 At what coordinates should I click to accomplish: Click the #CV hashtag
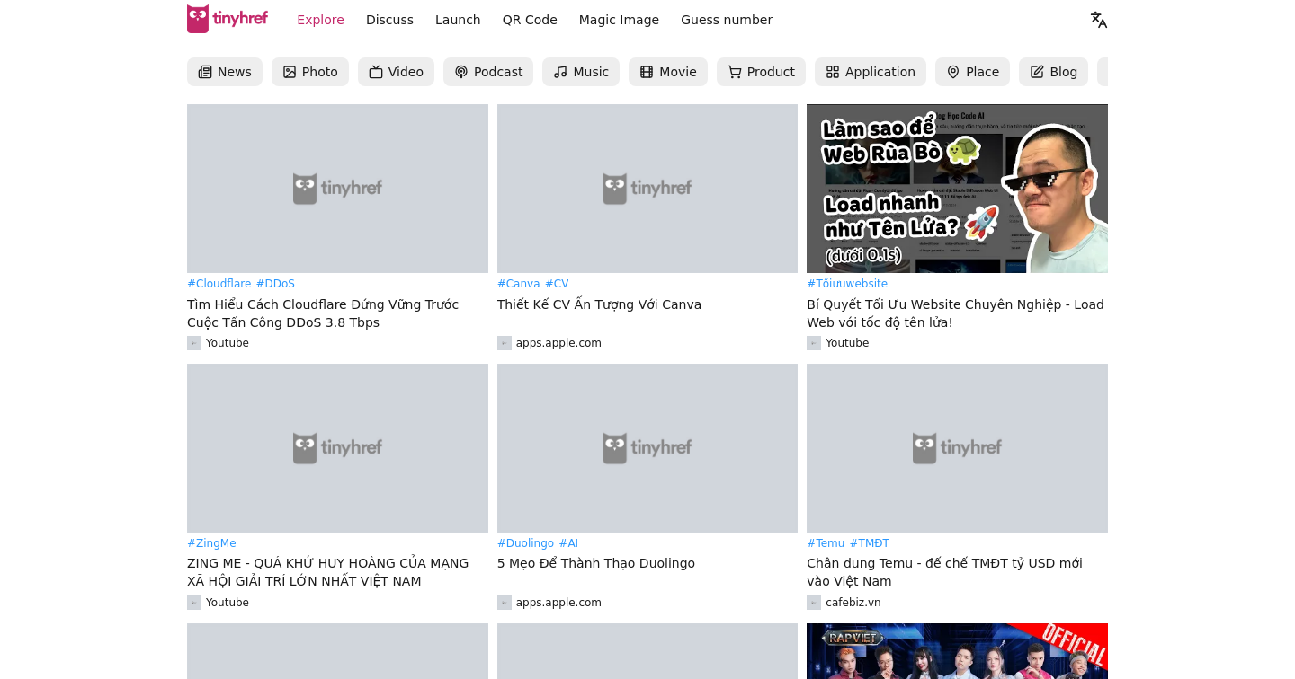point(557,284)
